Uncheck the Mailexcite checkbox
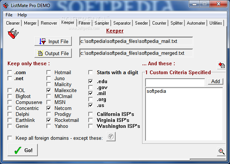Viewport: 230px width, 164px height. 49,90
